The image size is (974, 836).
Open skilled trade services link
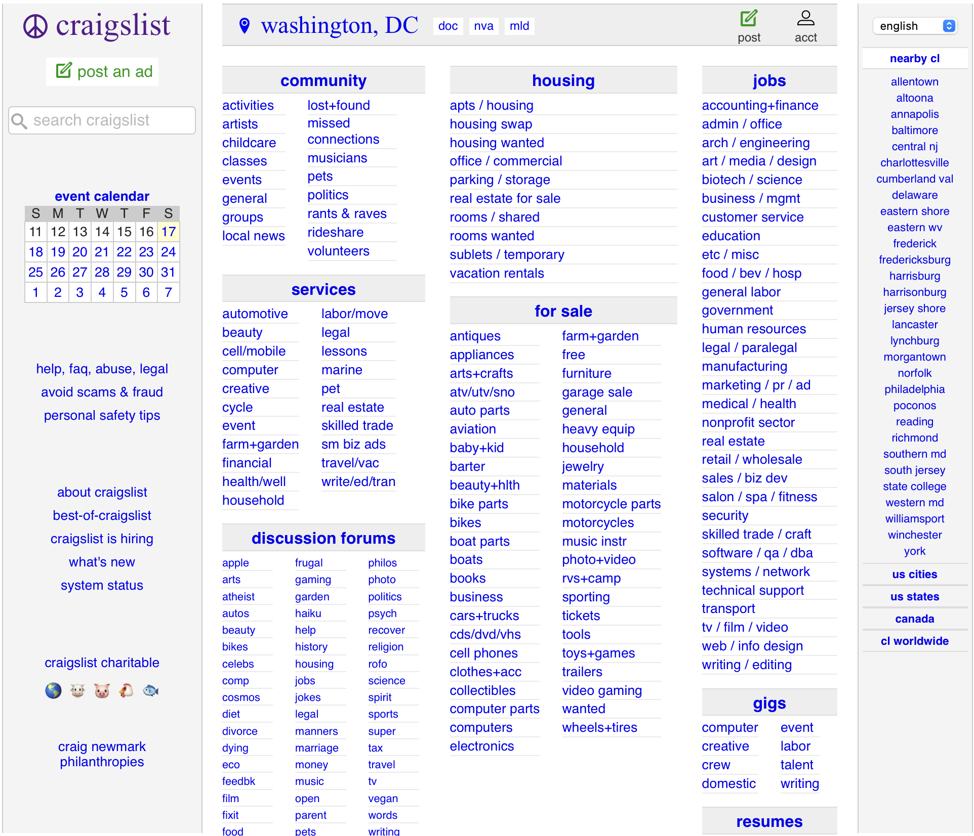(x=357, y=426)
